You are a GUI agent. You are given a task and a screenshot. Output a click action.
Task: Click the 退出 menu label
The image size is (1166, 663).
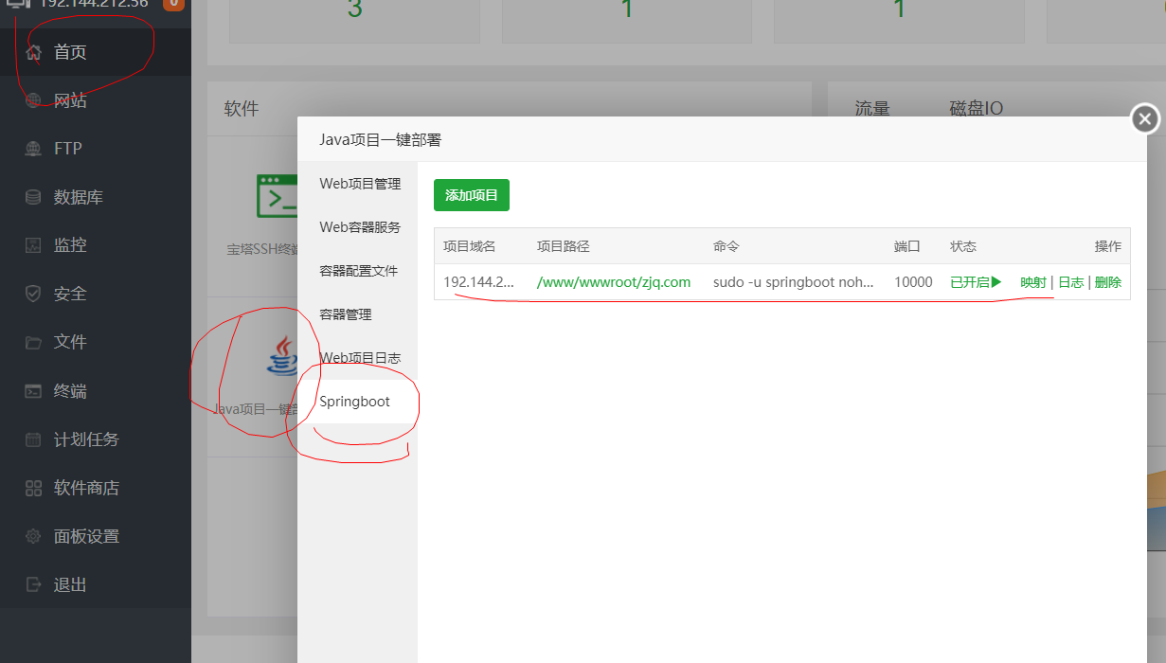pos(70,584)
